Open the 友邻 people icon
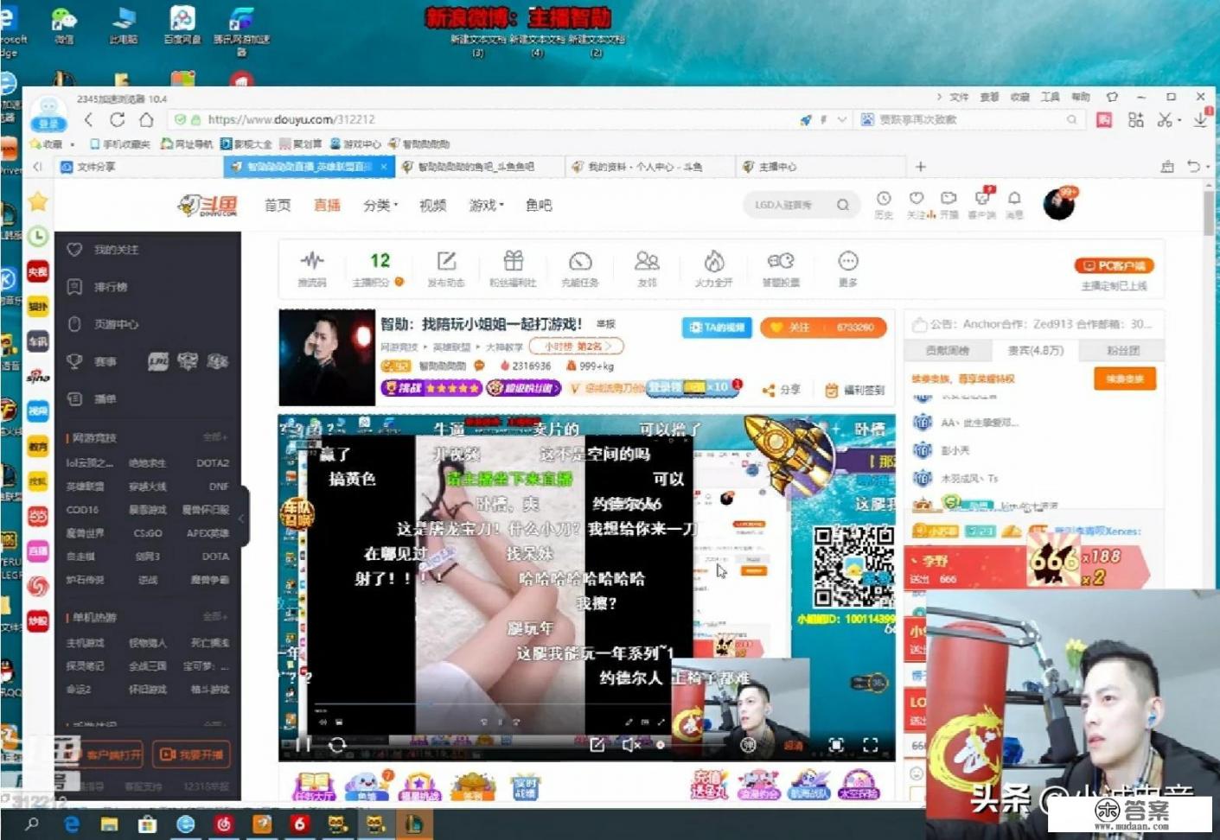The height and width of the screenshot is (840, 1220). (647, 260)
